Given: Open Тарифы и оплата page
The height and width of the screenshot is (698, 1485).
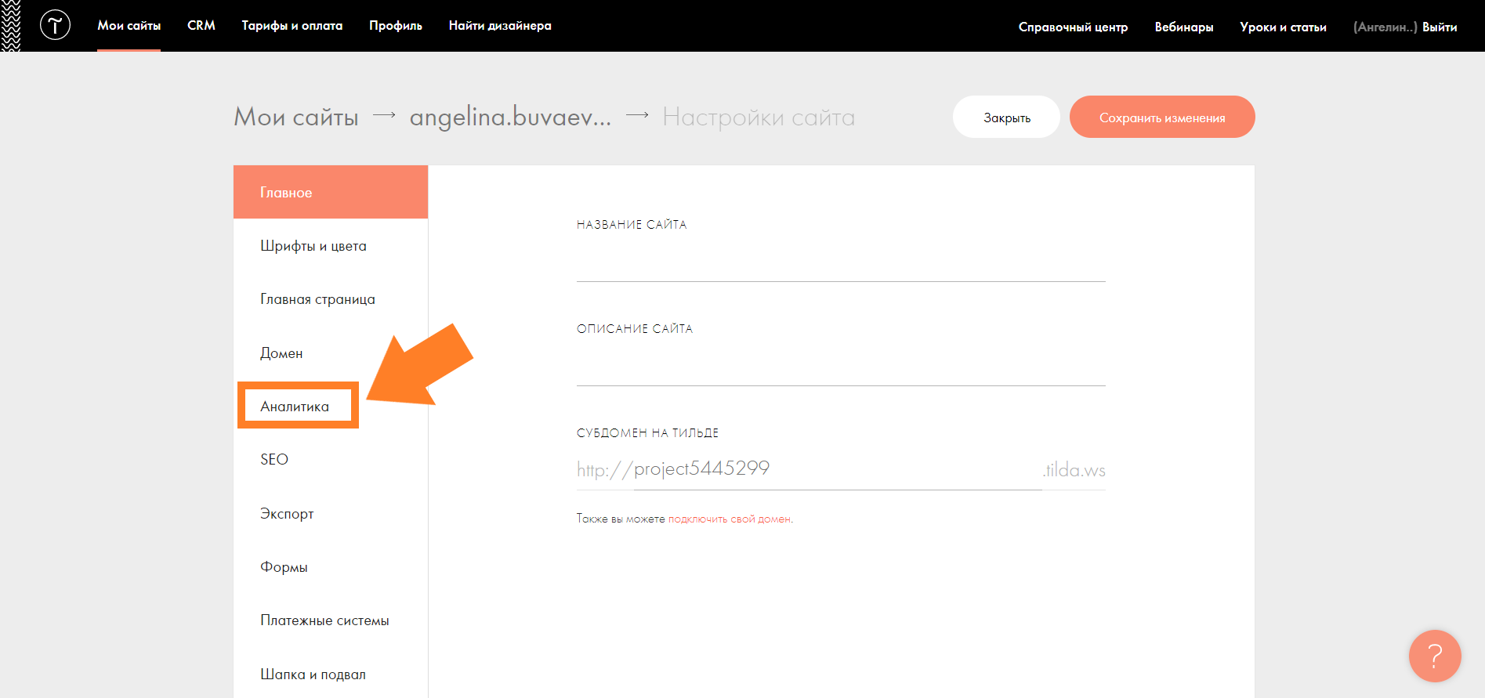Looking at the screenshot, I should tap(292, 26).
